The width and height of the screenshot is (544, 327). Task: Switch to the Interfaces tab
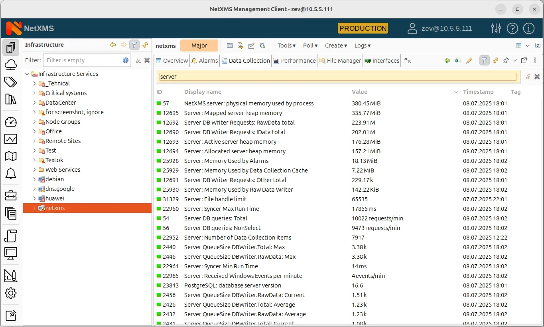pos(382,60)
